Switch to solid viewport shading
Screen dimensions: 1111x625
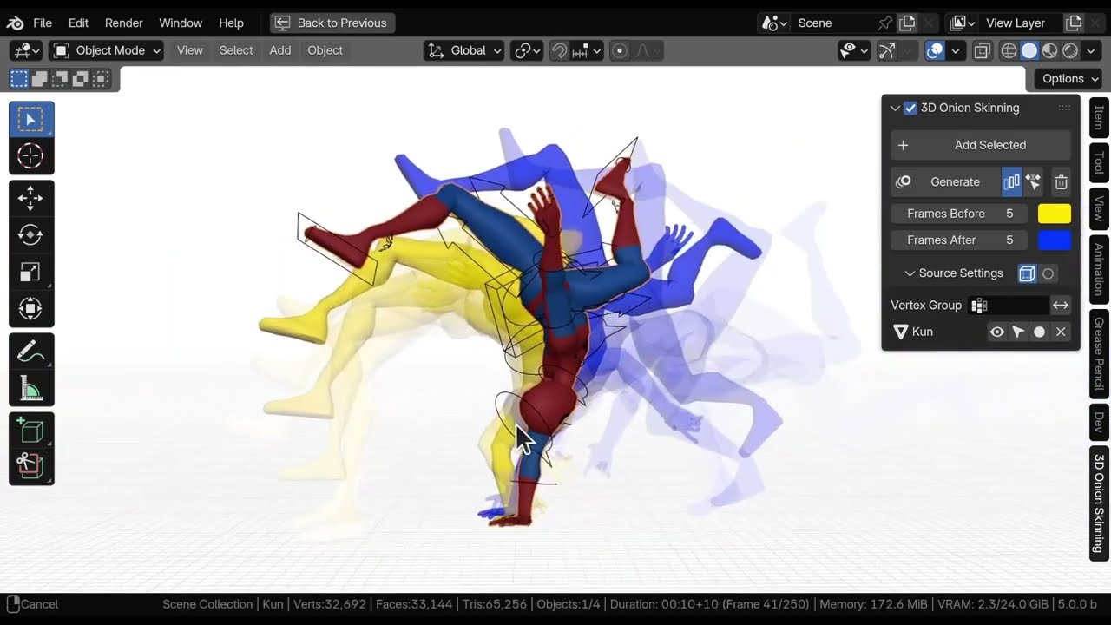1029,51
